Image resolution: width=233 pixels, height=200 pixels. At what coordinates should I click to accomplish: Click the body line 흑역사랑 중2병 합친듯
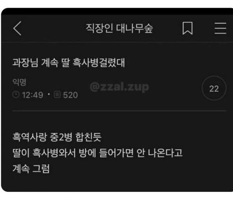point(57,137)
